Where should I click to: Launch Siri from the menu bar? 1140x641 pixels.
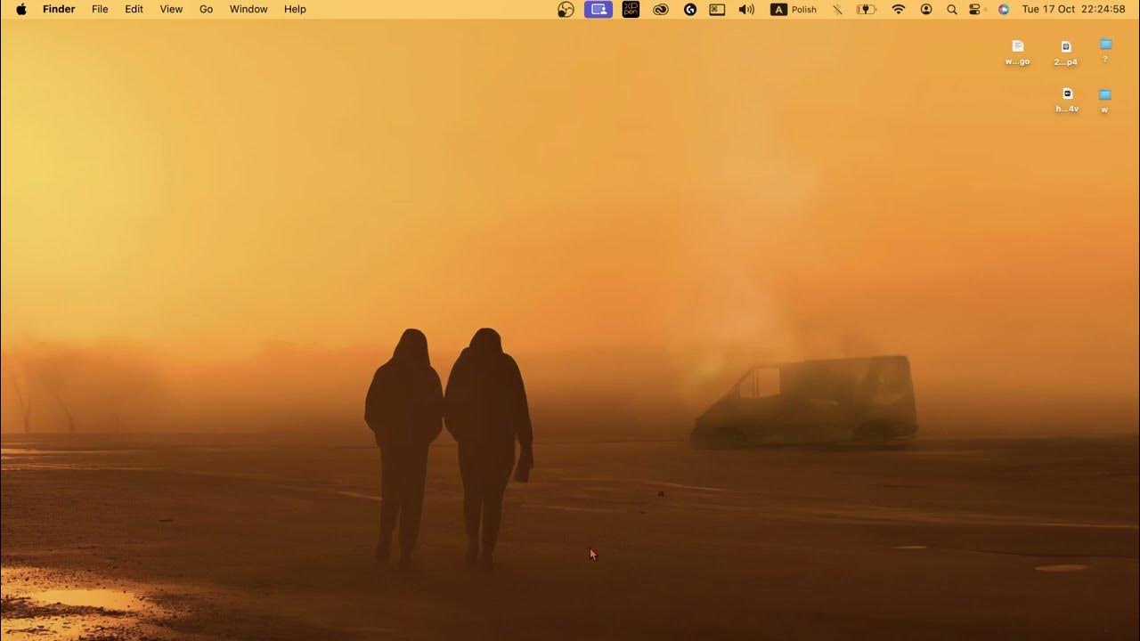point(1004,10)
